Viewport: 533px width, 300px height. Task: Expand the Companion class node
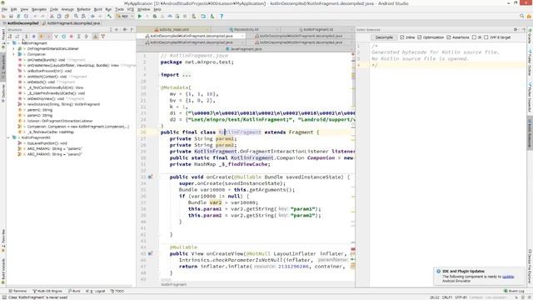point(14,54)
